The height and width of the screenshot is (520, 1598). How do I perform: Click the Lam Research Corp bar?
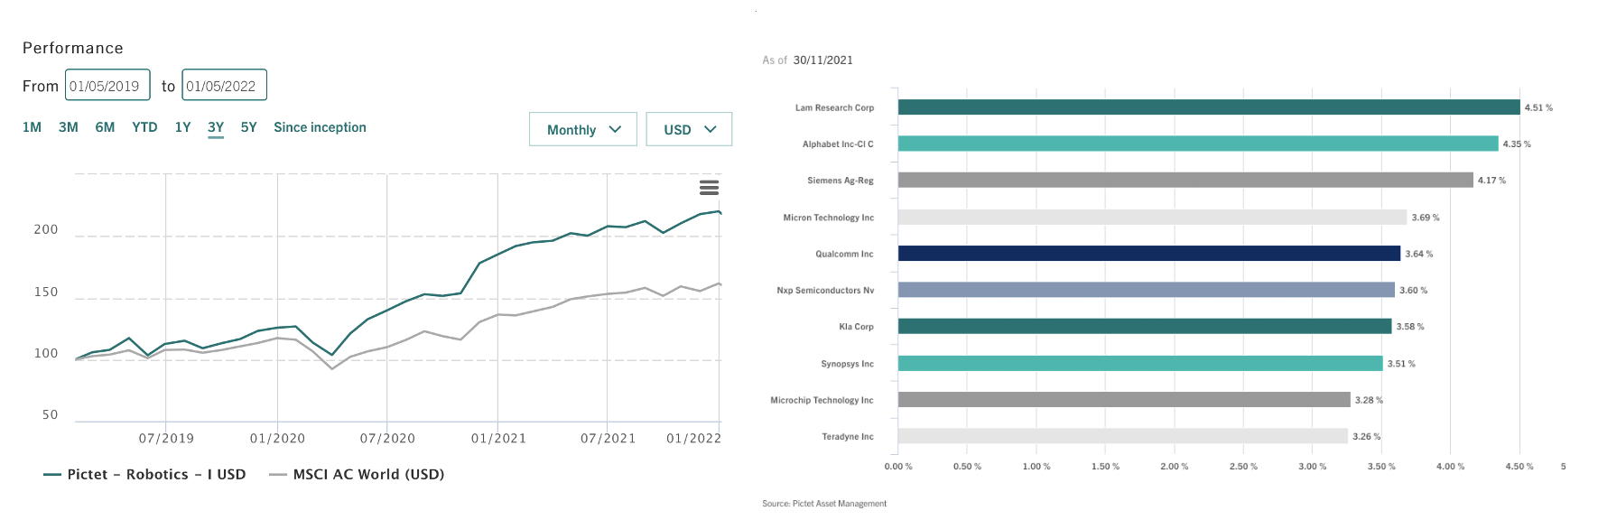click(x=1208, y=107)
